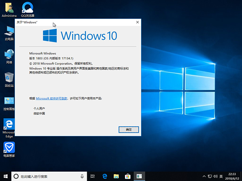The width and height of the screenshot is (242, 181).
Task: Click 确定 button in About dialog
Action: tap(129, 130)
